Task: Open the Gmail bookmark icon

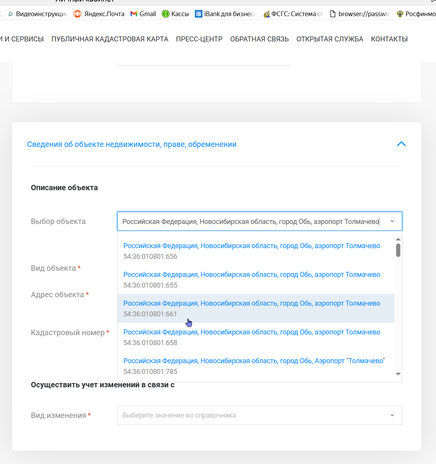Action: click(134, 14)
